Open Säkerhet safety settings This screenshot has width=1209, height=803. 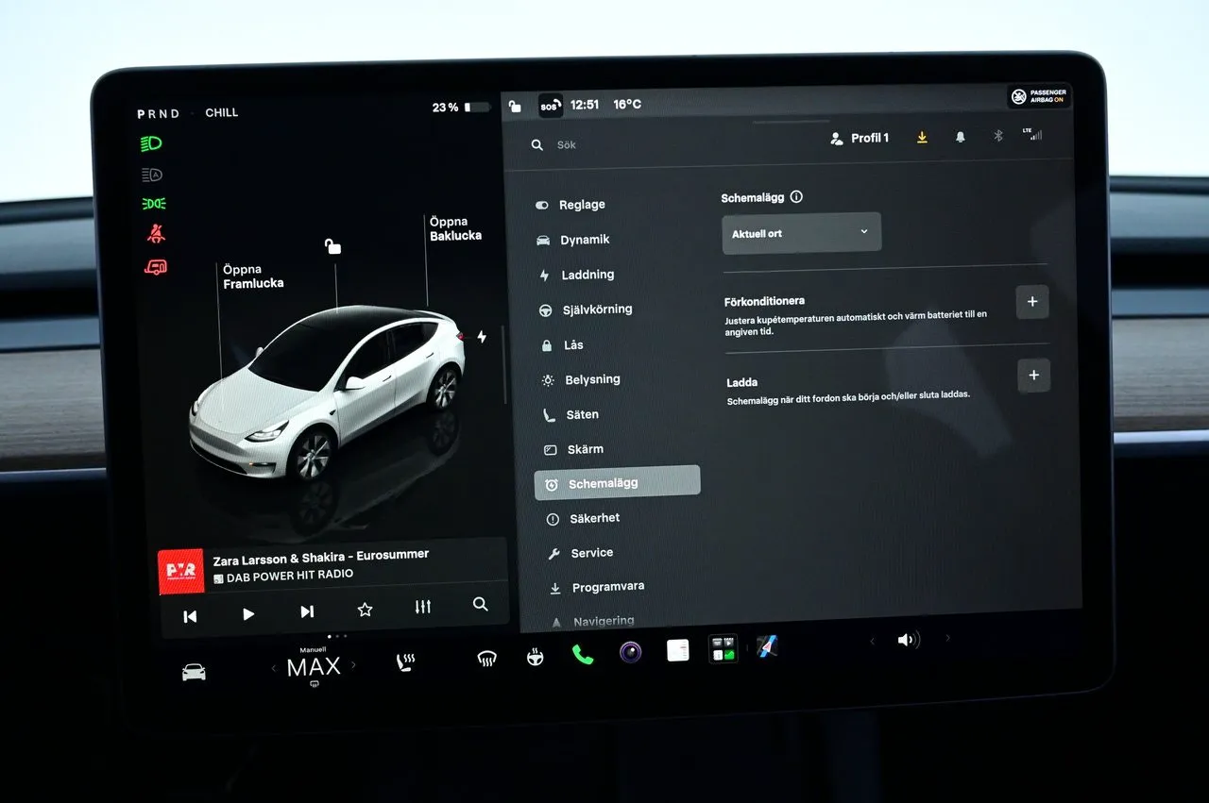583,518
